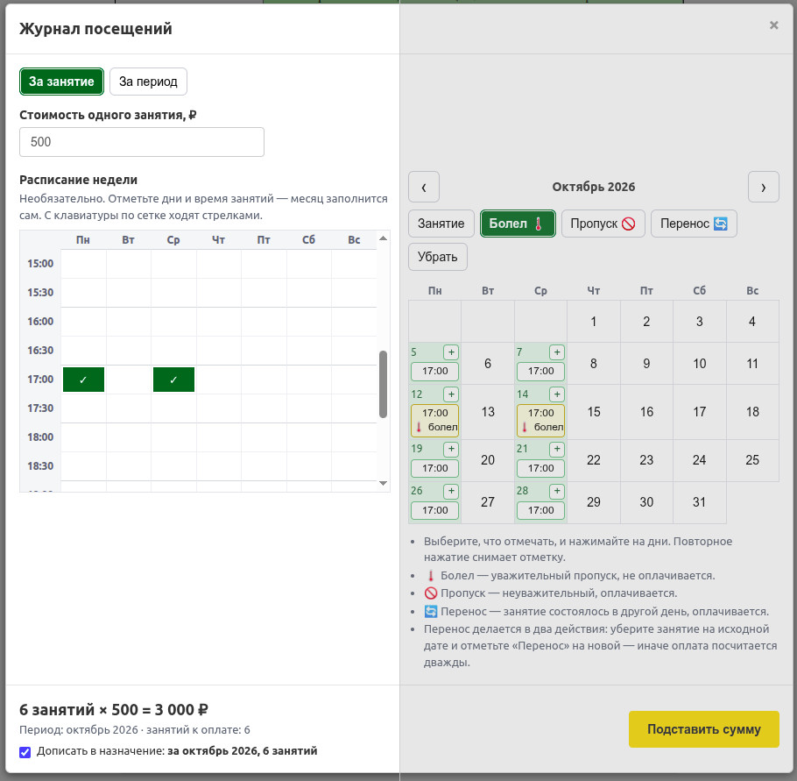Select the 'Пропуск' marking mode

click(603, 224)
